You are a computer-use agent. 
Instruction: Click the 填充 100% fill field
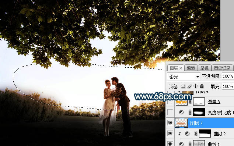click(x=228, y=86)
